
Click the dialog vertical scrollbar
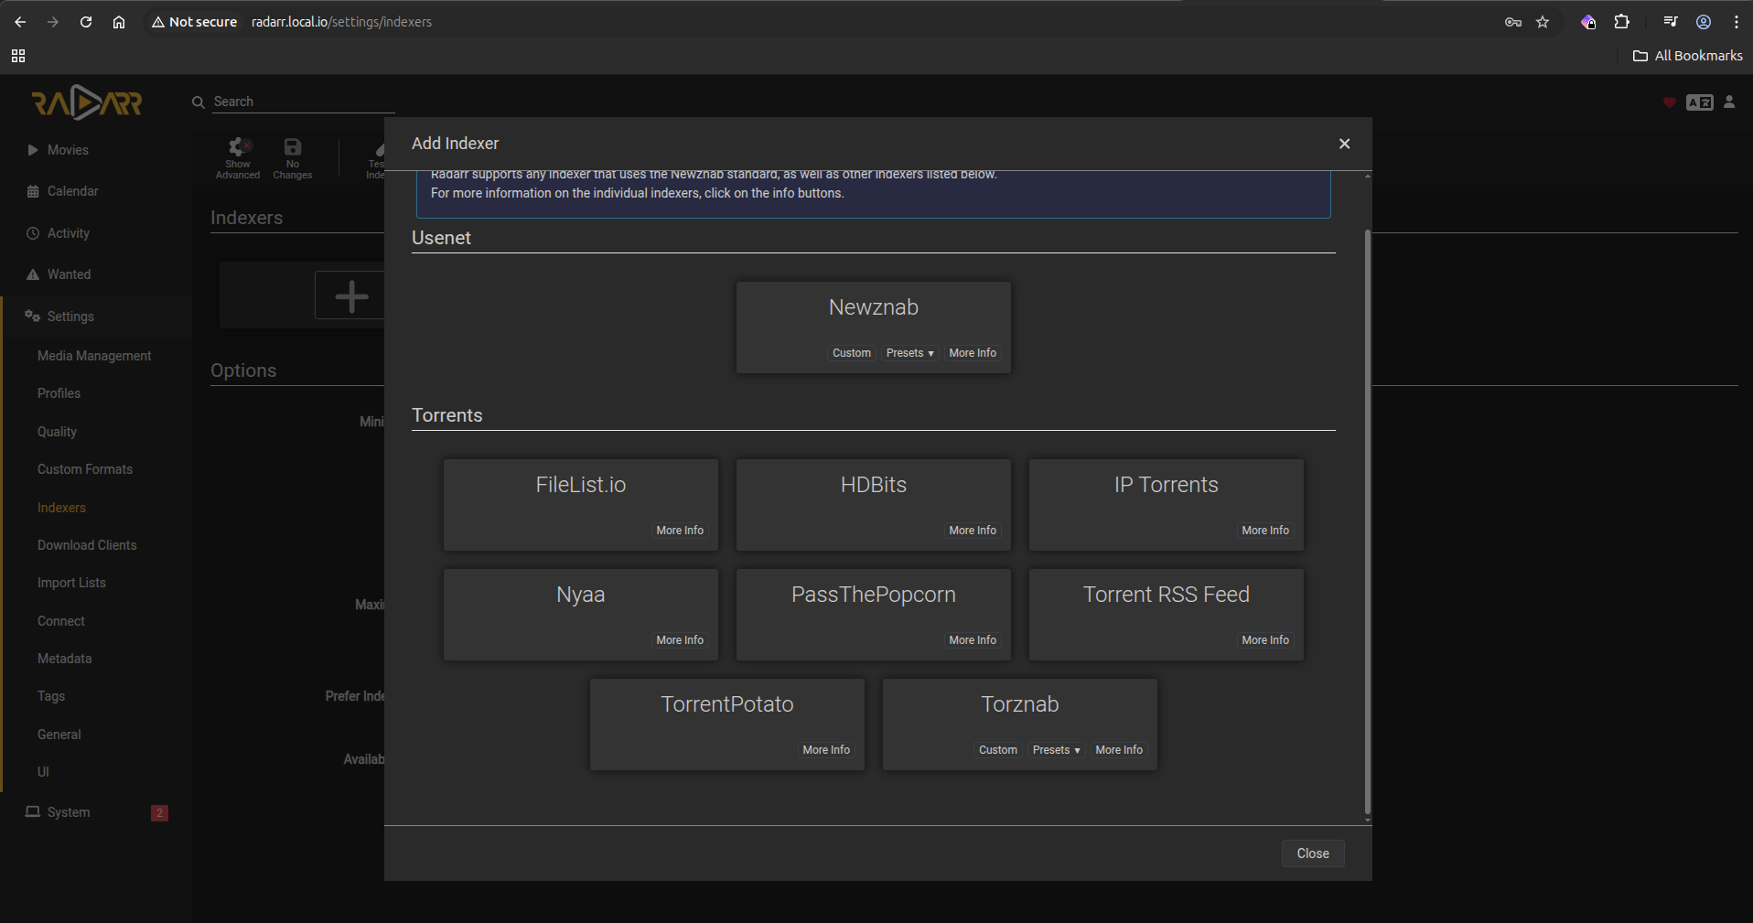(1367, 521)
